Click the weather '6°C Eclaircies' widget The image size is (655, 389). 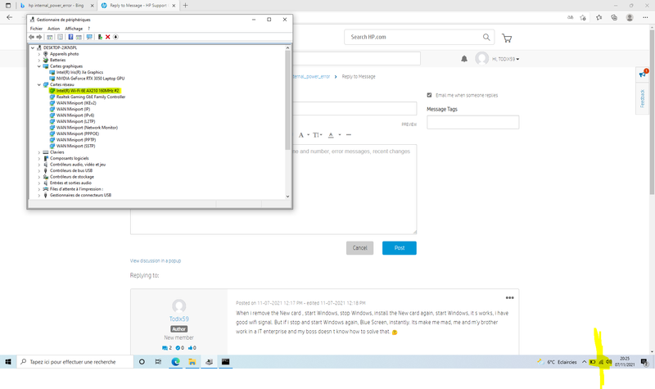tap(558, 362)
